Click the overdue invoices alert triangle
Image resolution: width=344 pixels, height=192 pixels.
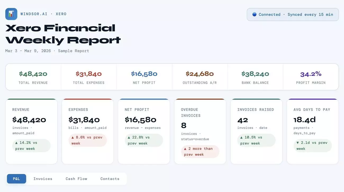[x=185, y=148]
